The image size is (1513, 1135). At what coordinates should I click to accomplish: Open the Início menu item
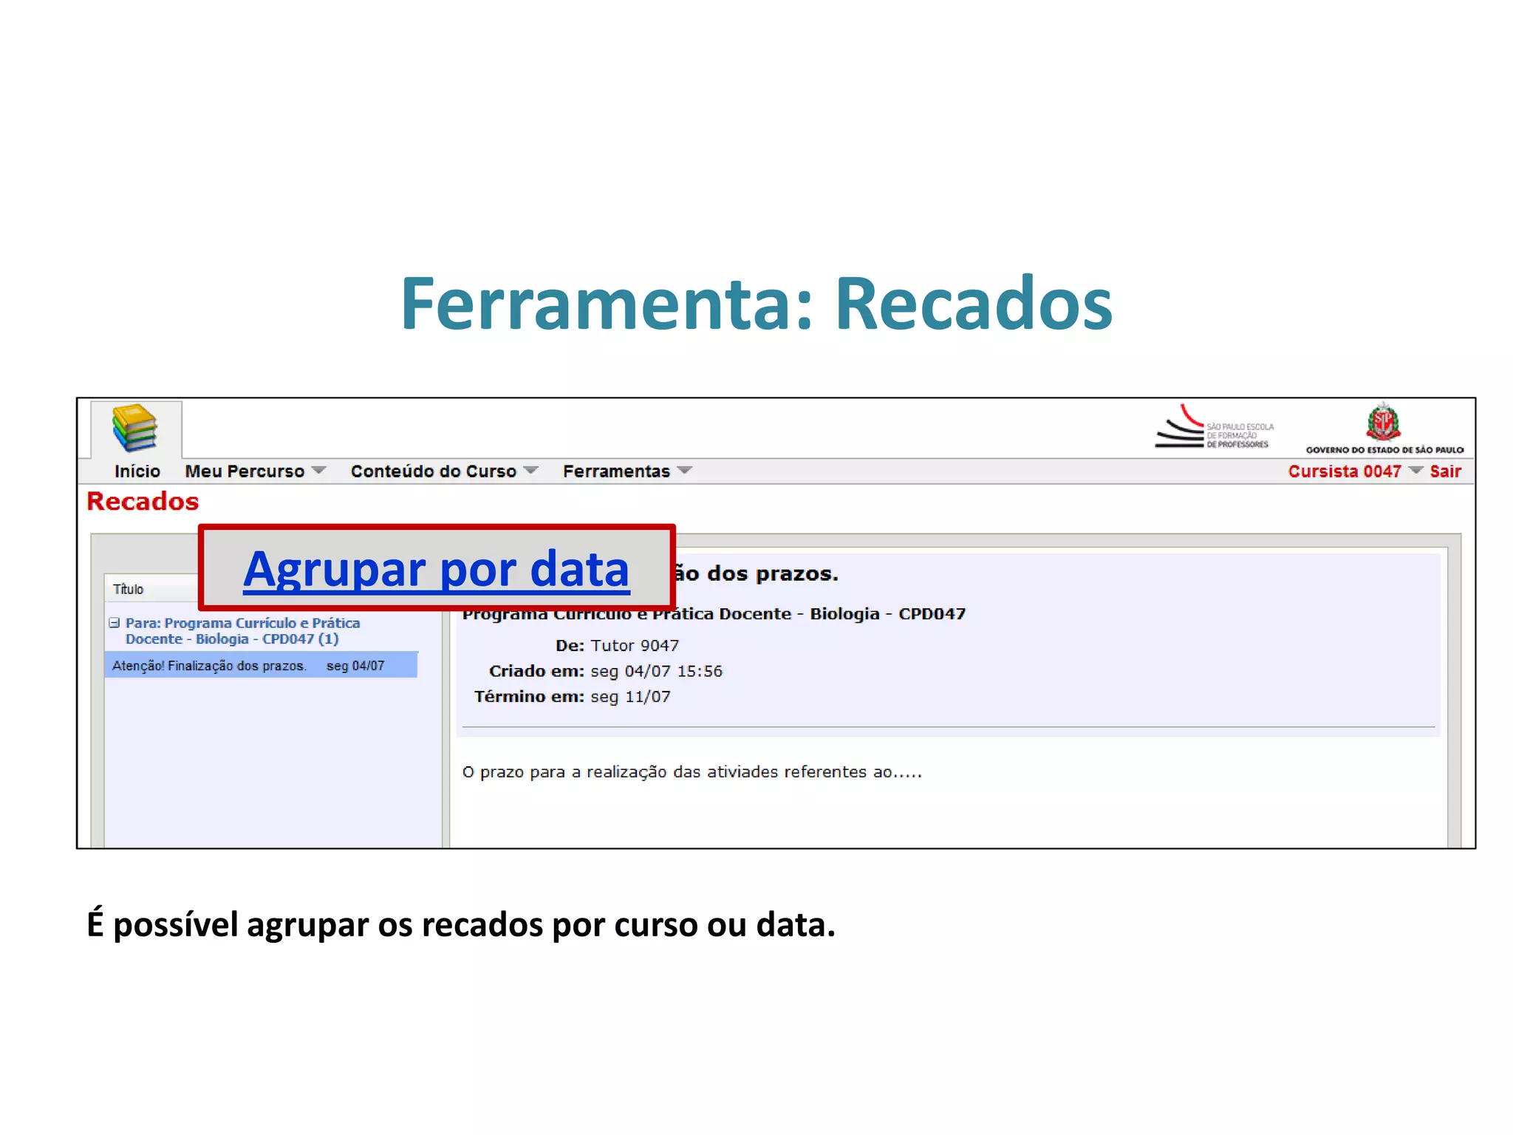click(x=137, y=471)
